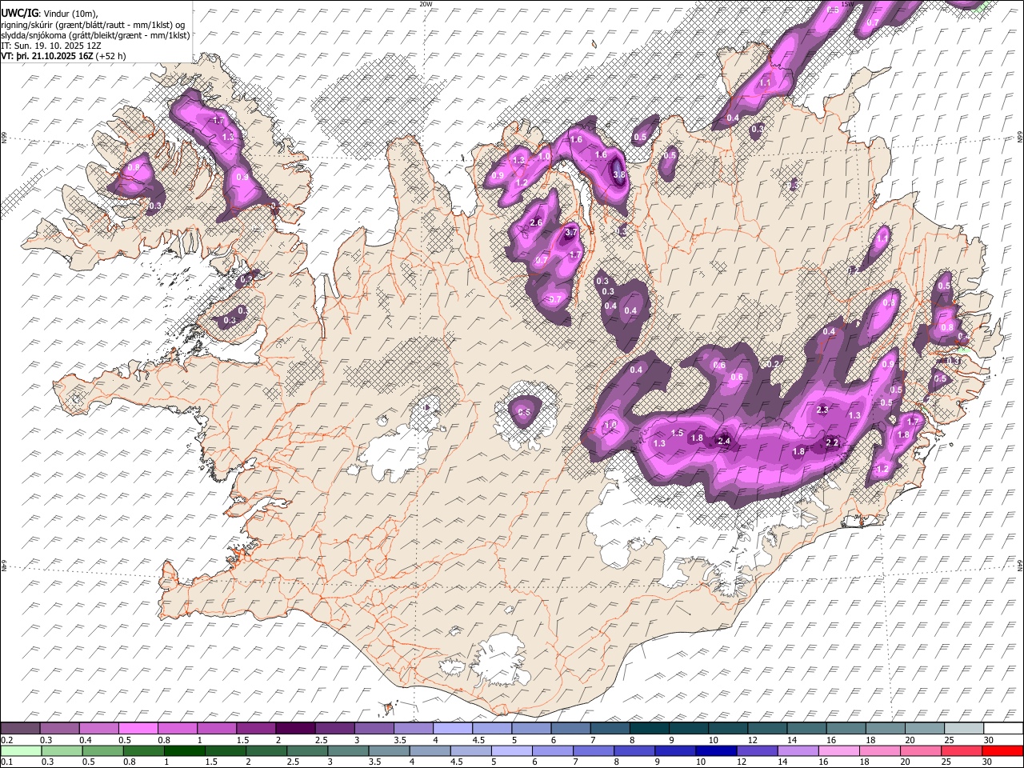This screenshot has width=1024, height=768.
Task: Click the light pink swatch labeled 16 in bottom row
Action: pyautogui.click(x=838, y=750)
